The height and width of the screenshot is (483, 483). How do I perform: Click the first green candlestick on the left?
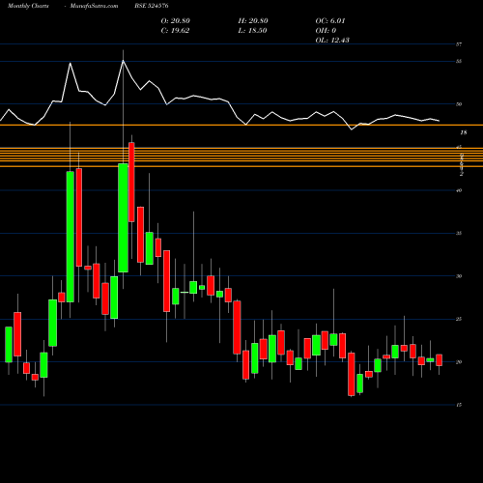[x=9, y=345]
